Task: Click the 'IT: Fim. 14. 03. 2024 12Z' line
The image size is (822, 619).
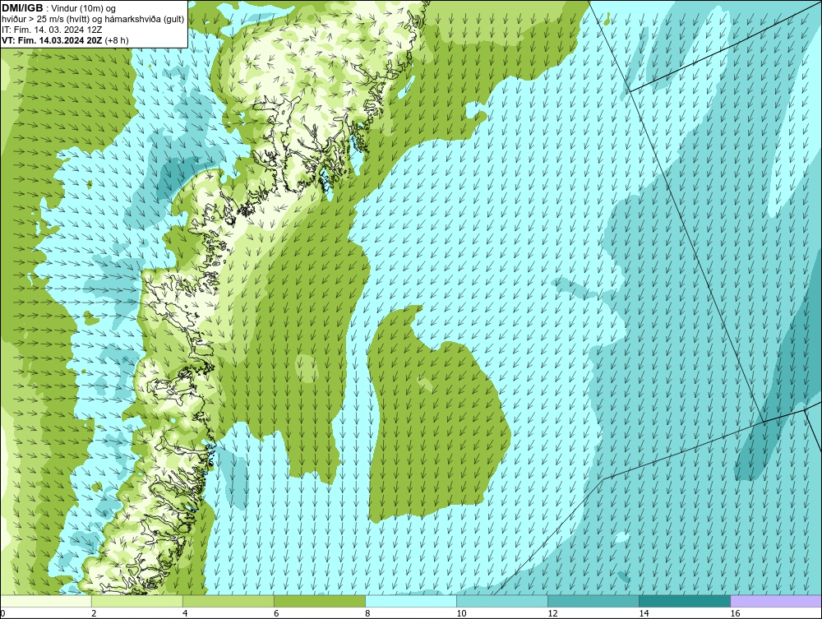Action: coord(52,30)
